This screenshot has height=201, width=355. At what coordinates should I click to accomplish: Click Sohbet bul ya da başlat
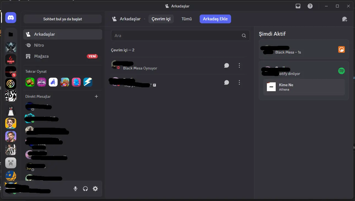pos(63,19)
